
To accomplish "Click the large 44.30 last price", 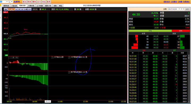I will coord(136,15).
